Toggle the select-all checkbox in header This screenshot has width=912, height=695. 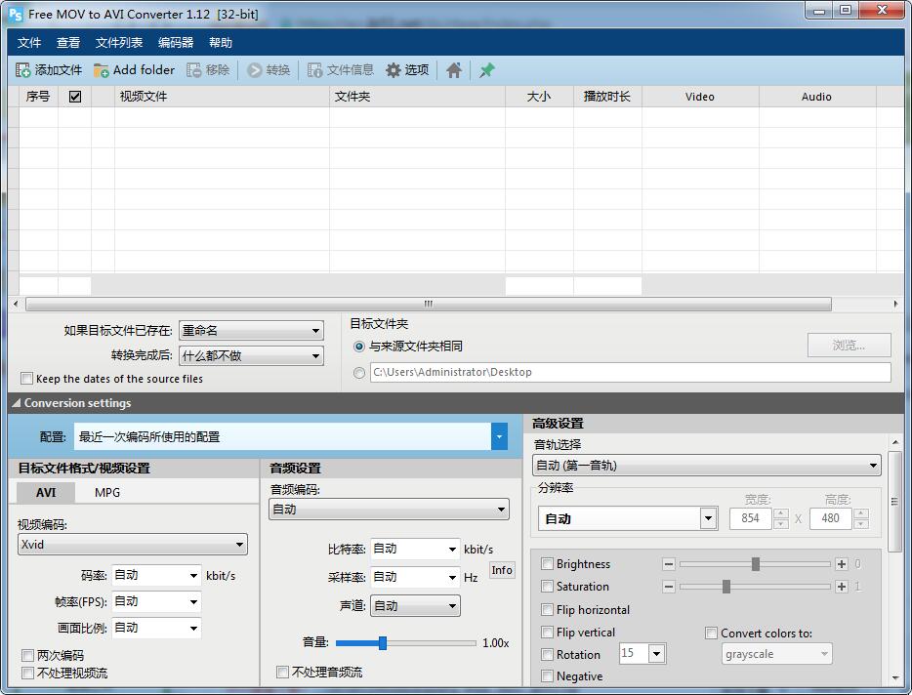tap(75, 97)
